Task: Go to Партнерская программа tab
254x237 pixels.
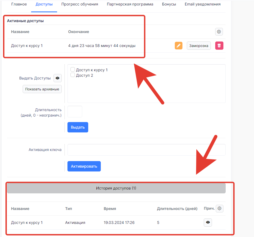Action: pyautogui.click(x=130, y=4)
